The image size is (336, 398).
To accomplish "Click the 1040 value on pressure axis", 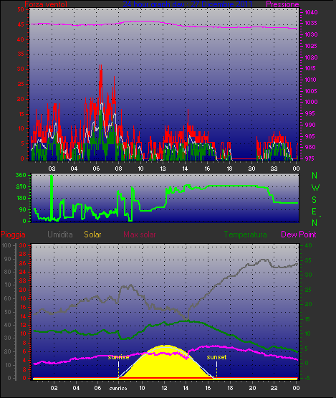I will click(x=311, y=12).
